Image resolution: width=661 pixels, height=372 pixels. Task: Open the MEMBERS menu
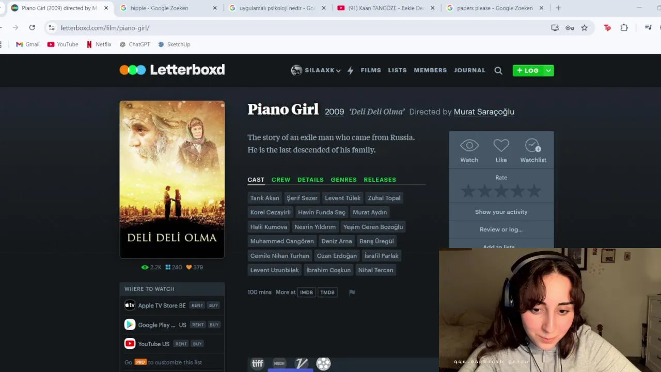click(430, 70)
